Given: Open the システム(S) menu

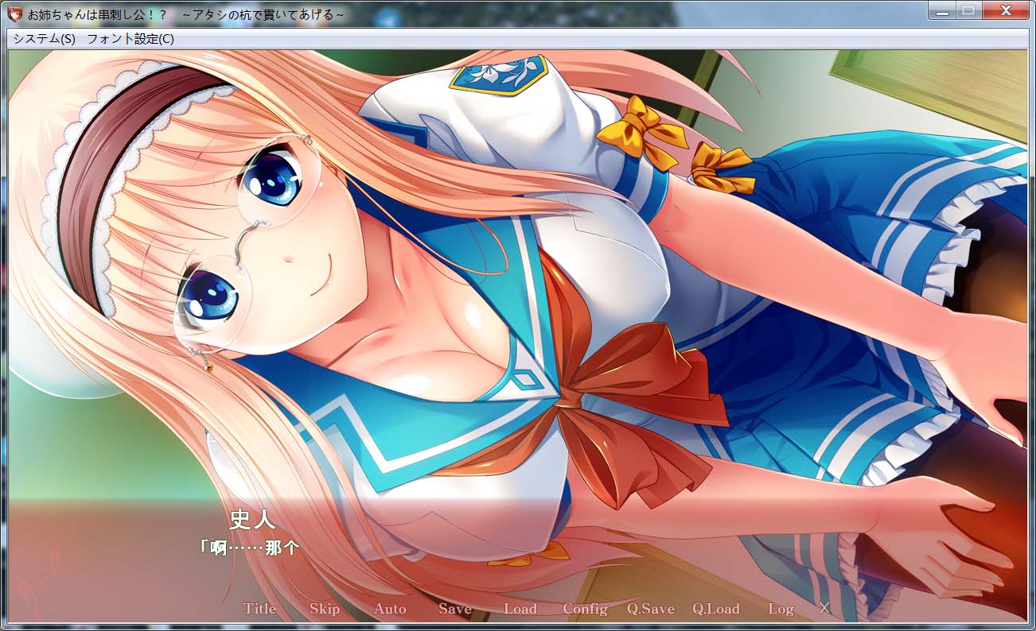Looking at the screenshot, I should (44, 39).
